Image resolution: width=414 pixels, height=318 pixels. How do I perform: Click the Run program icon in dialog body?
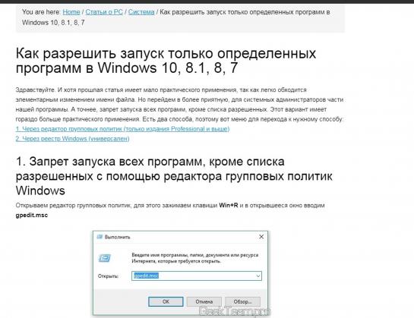tap(105, 258)
